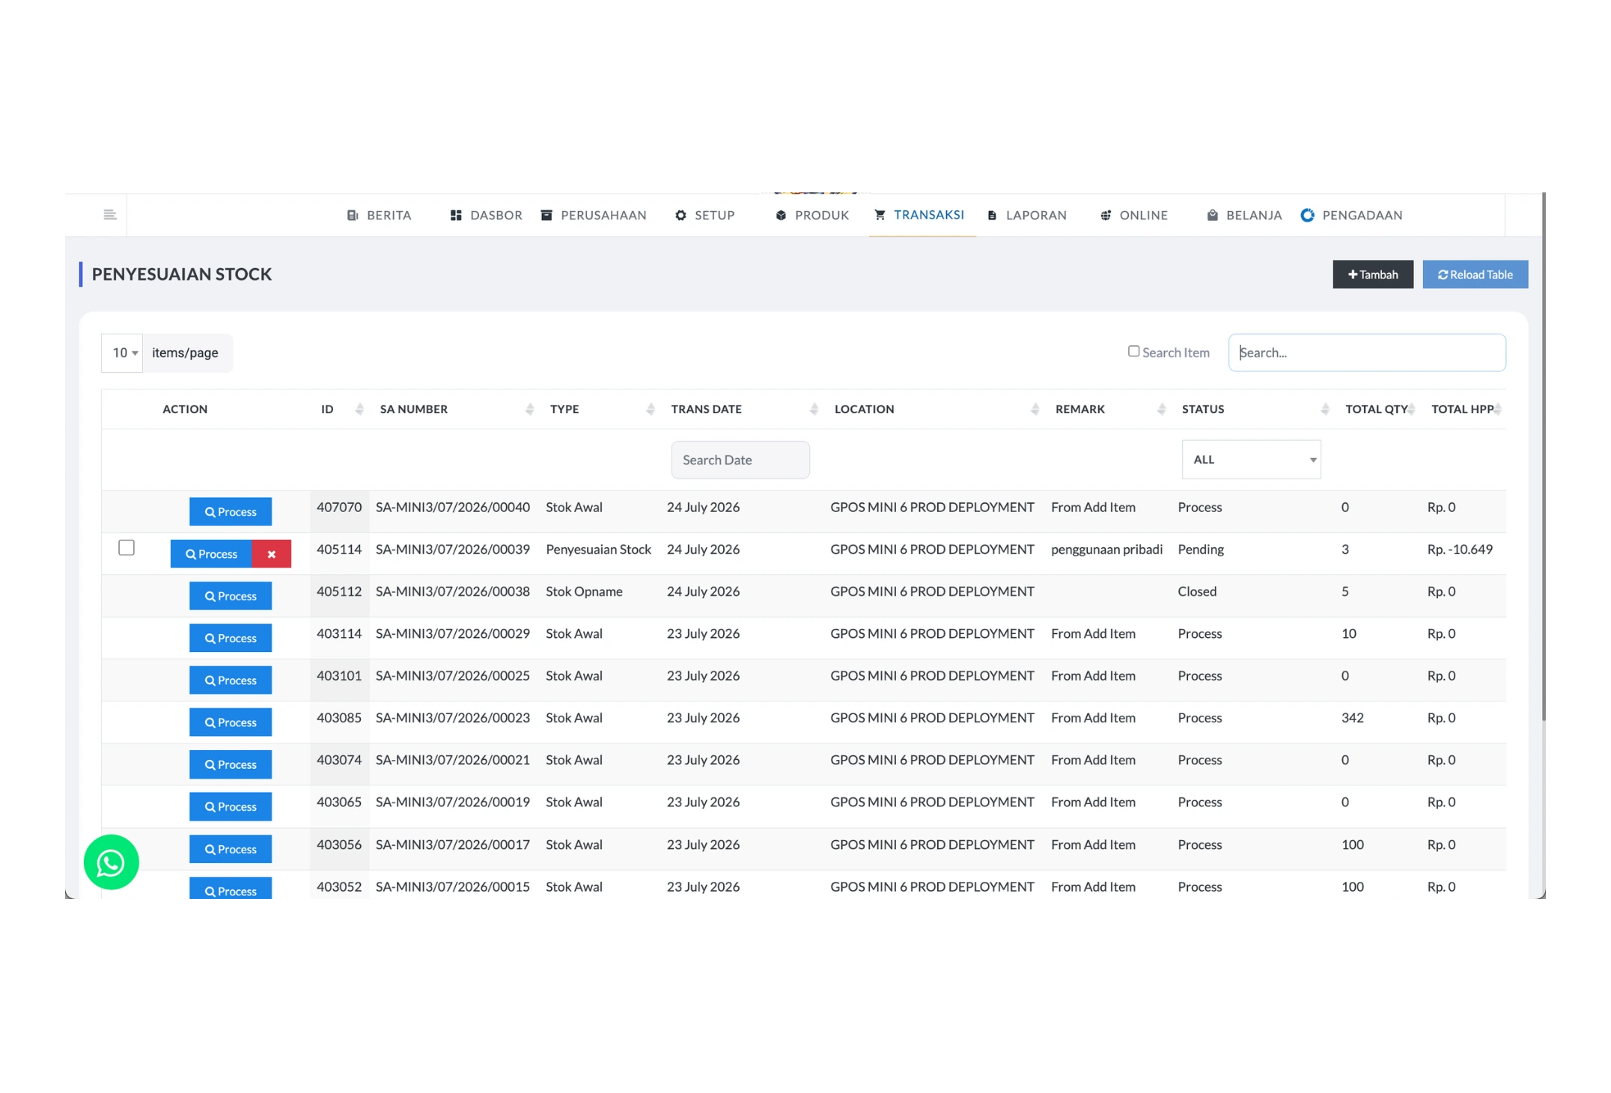This screenshot has height=1093, width=1611.
Task: Open the Laporan menu
Action: (1027, 216)
